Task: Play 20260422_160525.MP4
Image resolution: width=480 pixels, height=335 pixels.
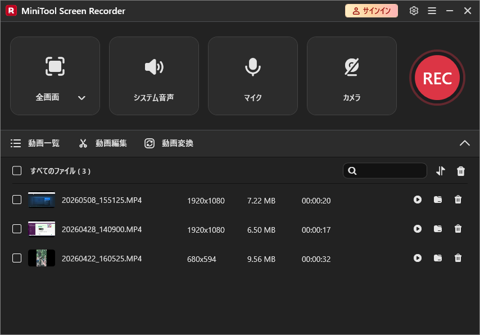Action: (418, 258)
